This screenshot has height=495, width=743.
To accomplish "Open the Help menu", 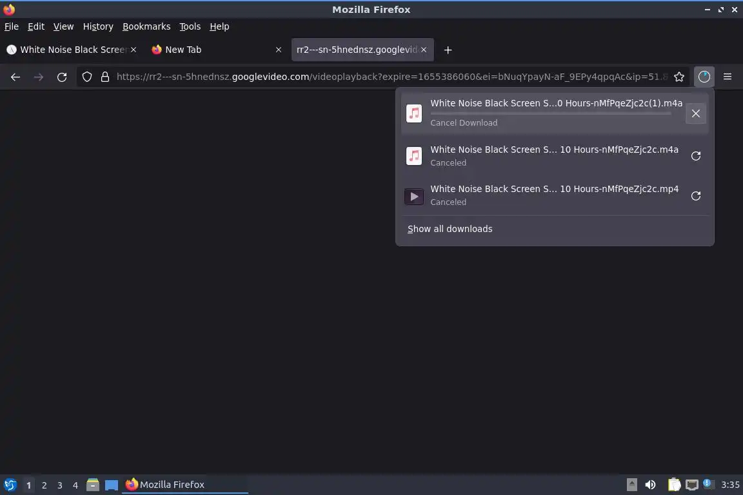I will (219, 26).
